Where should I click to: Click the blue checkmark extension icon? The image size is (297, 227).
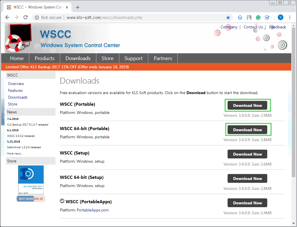click(267, 17)
